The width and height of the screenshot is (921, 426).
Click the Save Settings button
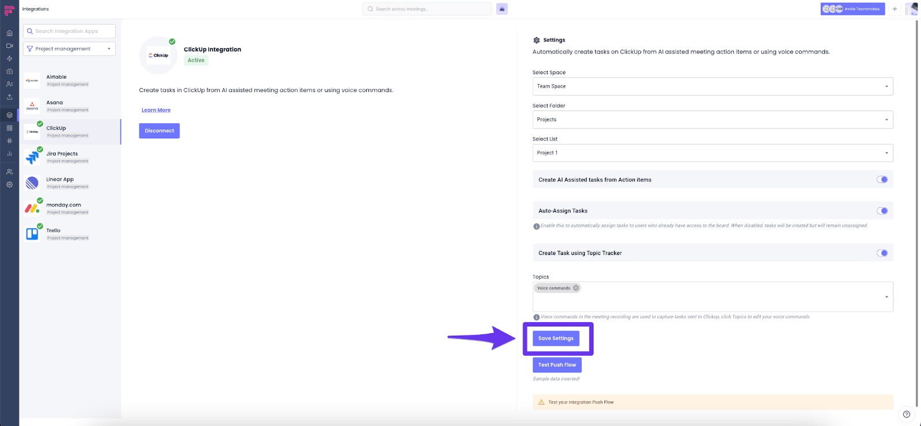(556, 338)
